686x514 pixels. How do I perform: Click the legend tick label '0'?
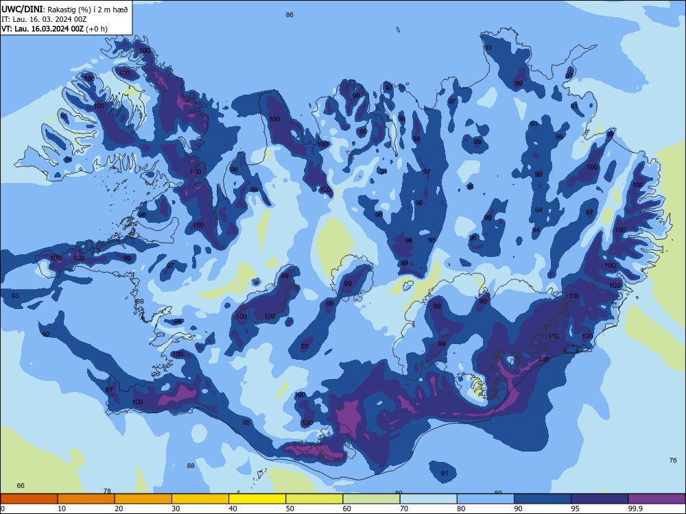coord(3,509)
